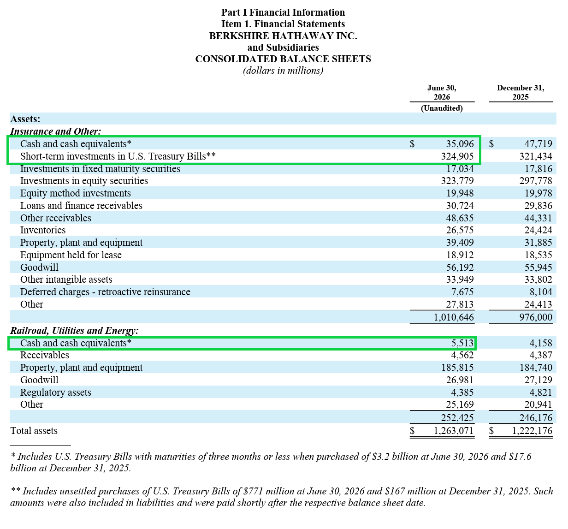Select the Equity method investments label

pyautogui.click(x=76, y=193)
